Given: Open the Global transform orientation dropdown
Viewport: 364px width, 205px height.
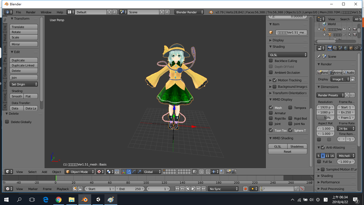Looking at the screenshot, I should pyautogui.click(x=152, y=172).
